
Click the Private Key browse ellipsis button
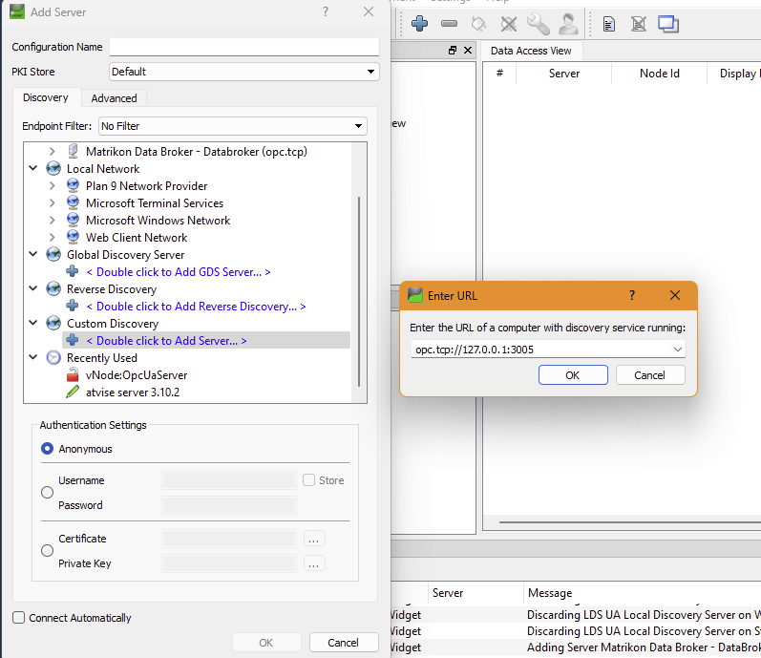click(x=314, y=563)
